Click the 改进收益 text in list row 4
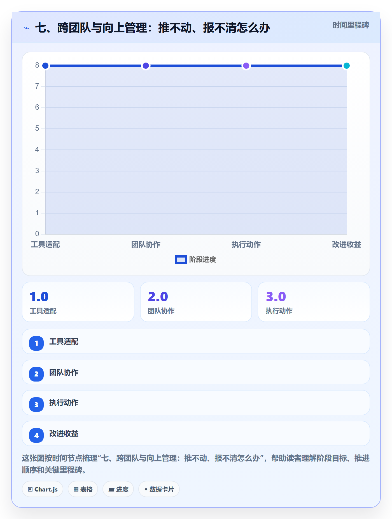Screen dimensions: 392x519 pyautogui.click(x=64, y=434)
